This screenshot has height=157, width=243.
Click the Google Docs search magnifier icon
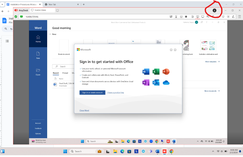point(6,29)
